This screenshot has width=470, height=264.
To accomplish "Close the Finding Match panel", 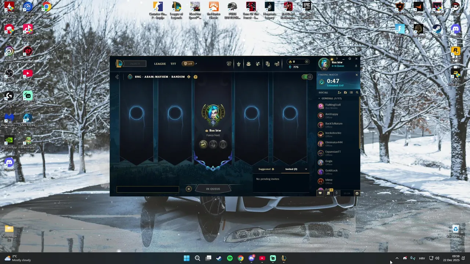I will pyautogui.click(x=357, y=75).
